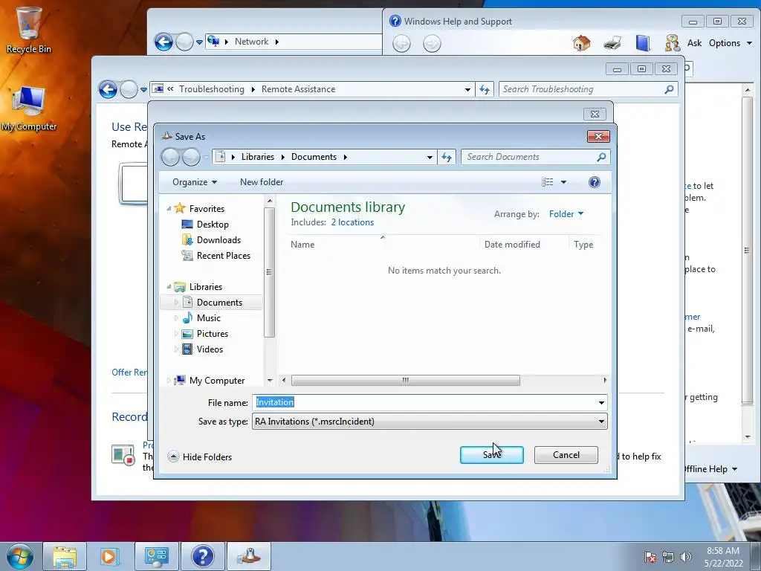The image size is (761, 571).
Task: Go back in the Troubleshooting window
Action: click(x=108, y=89)
